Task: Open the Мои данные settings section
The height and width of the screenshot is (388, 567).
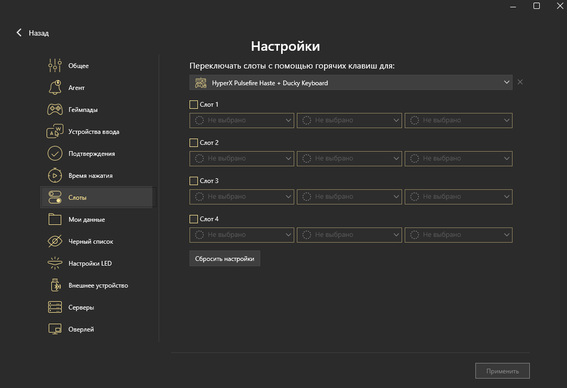Action: (x=86, y=220)
